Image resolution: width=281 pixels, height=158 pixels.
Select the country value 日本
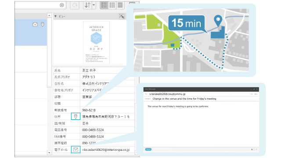pyautogui.click(x=86, y=123)
